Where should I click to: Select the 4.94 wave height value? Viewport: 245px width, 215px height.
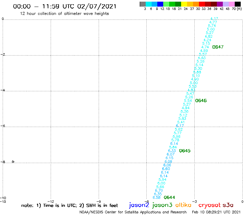(186, 108)
